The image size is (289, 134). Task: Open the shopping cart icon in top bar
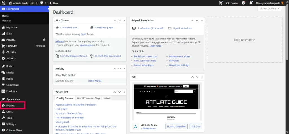[221, 3]
